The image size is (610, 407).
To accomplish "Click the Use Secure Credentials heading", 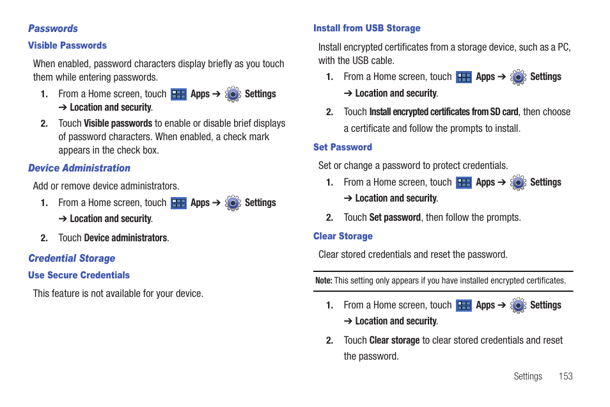I will 79,275.
